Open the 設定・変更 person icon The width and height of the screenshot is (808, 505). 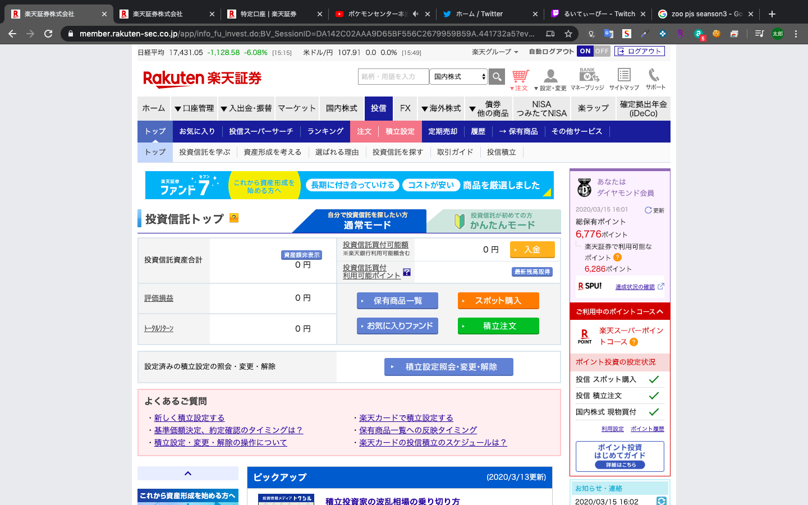pos(550,80)
